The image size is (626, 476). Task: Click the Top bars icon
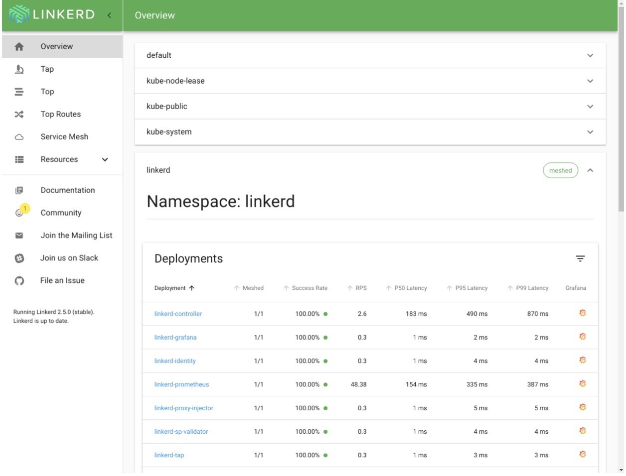pos(19,92)
